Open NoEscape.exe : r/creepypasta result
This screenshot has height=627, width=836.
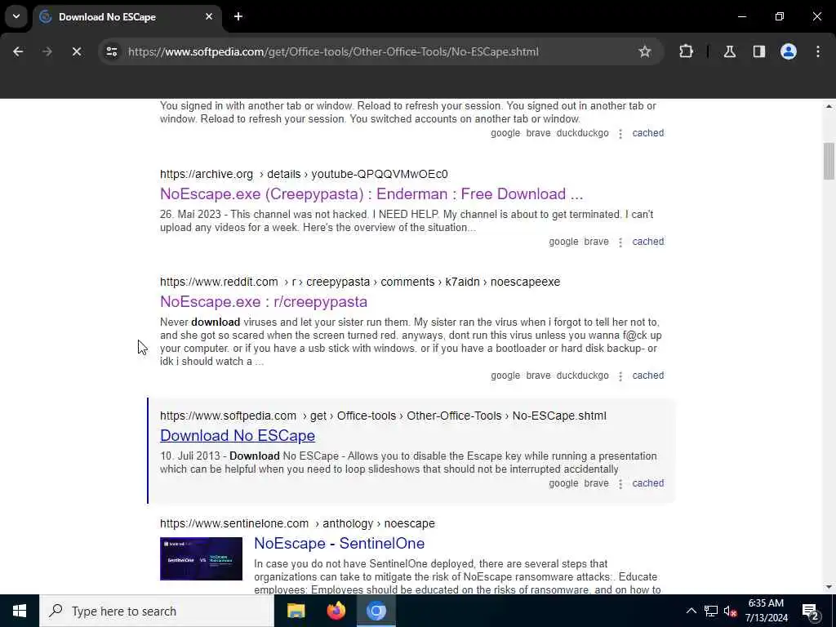tap(264, 302)
